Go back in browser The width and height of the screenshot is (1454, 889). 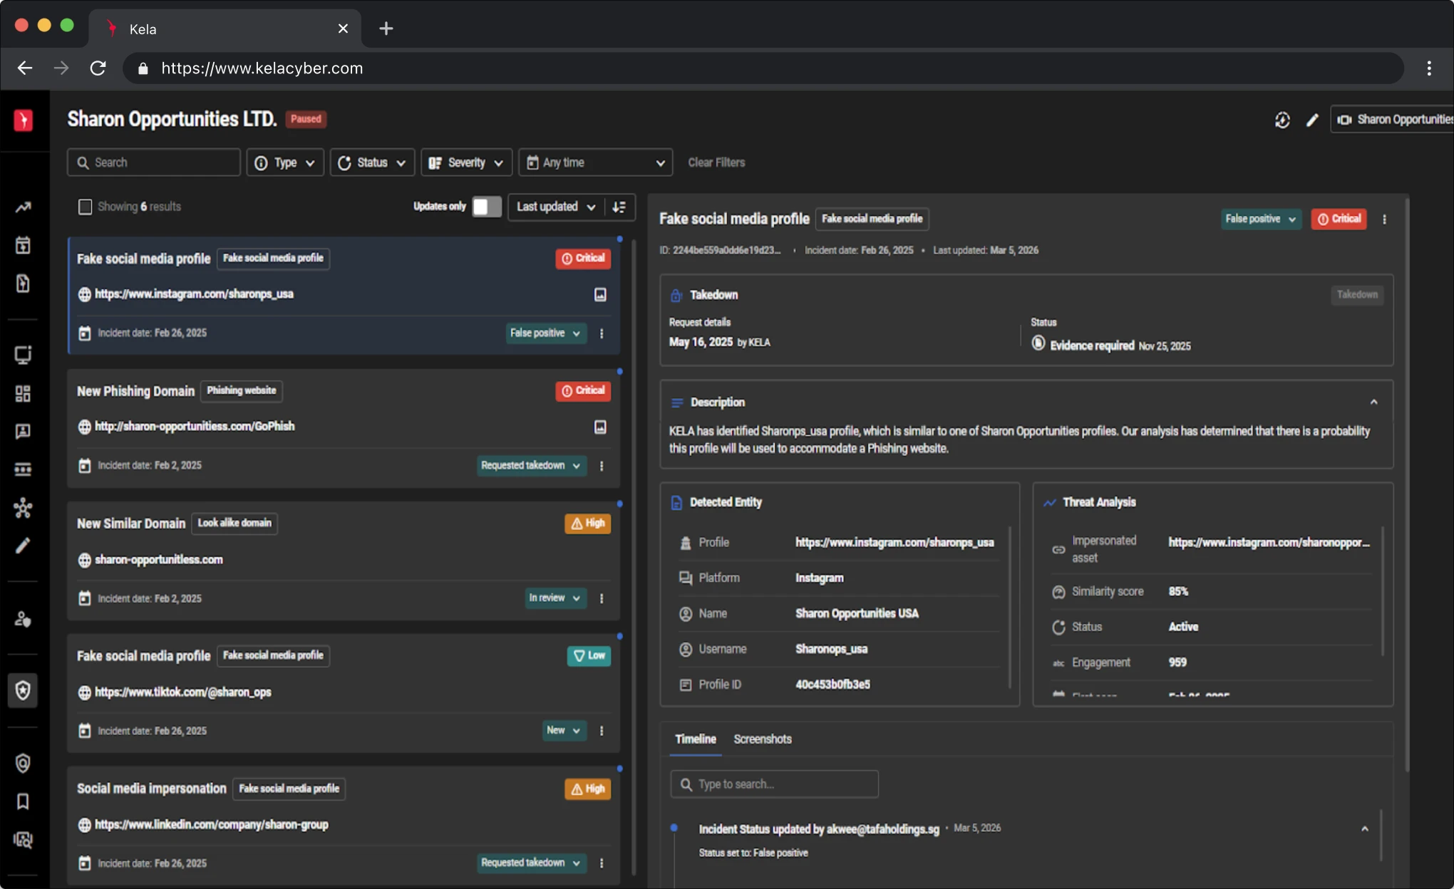25,68
